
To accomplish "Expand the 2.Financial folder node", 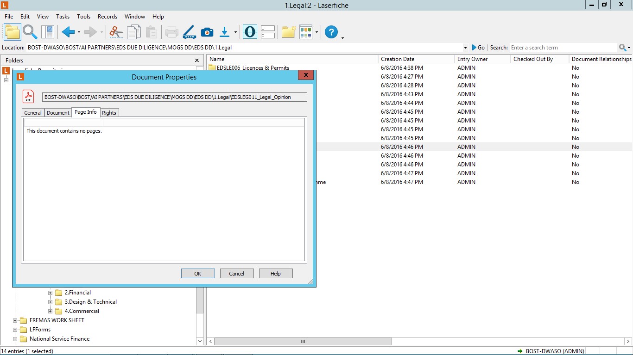I will [x=51, y=293].
